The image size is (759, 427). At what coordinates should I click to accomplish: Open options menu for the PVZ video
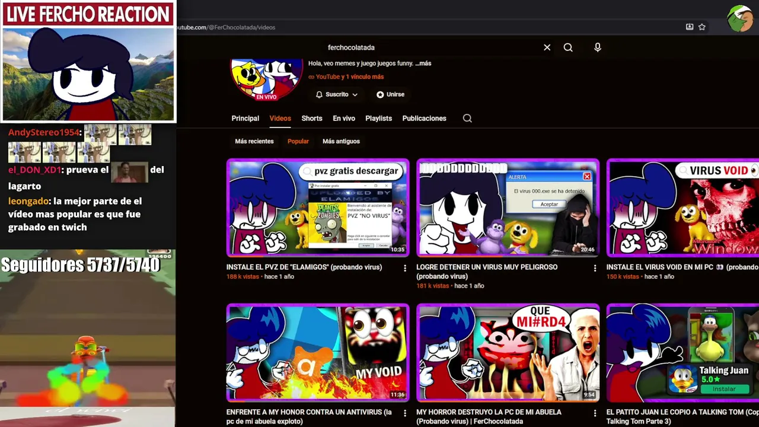(x=405, y=268)
